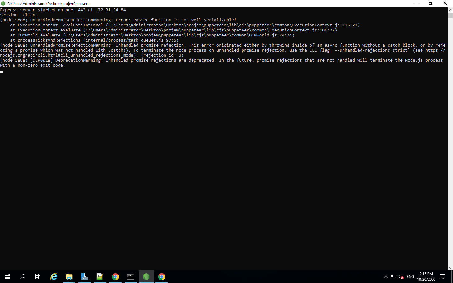453x283 pixels.
Task: Restore down the start.exe console window
Action: point(431,3)
